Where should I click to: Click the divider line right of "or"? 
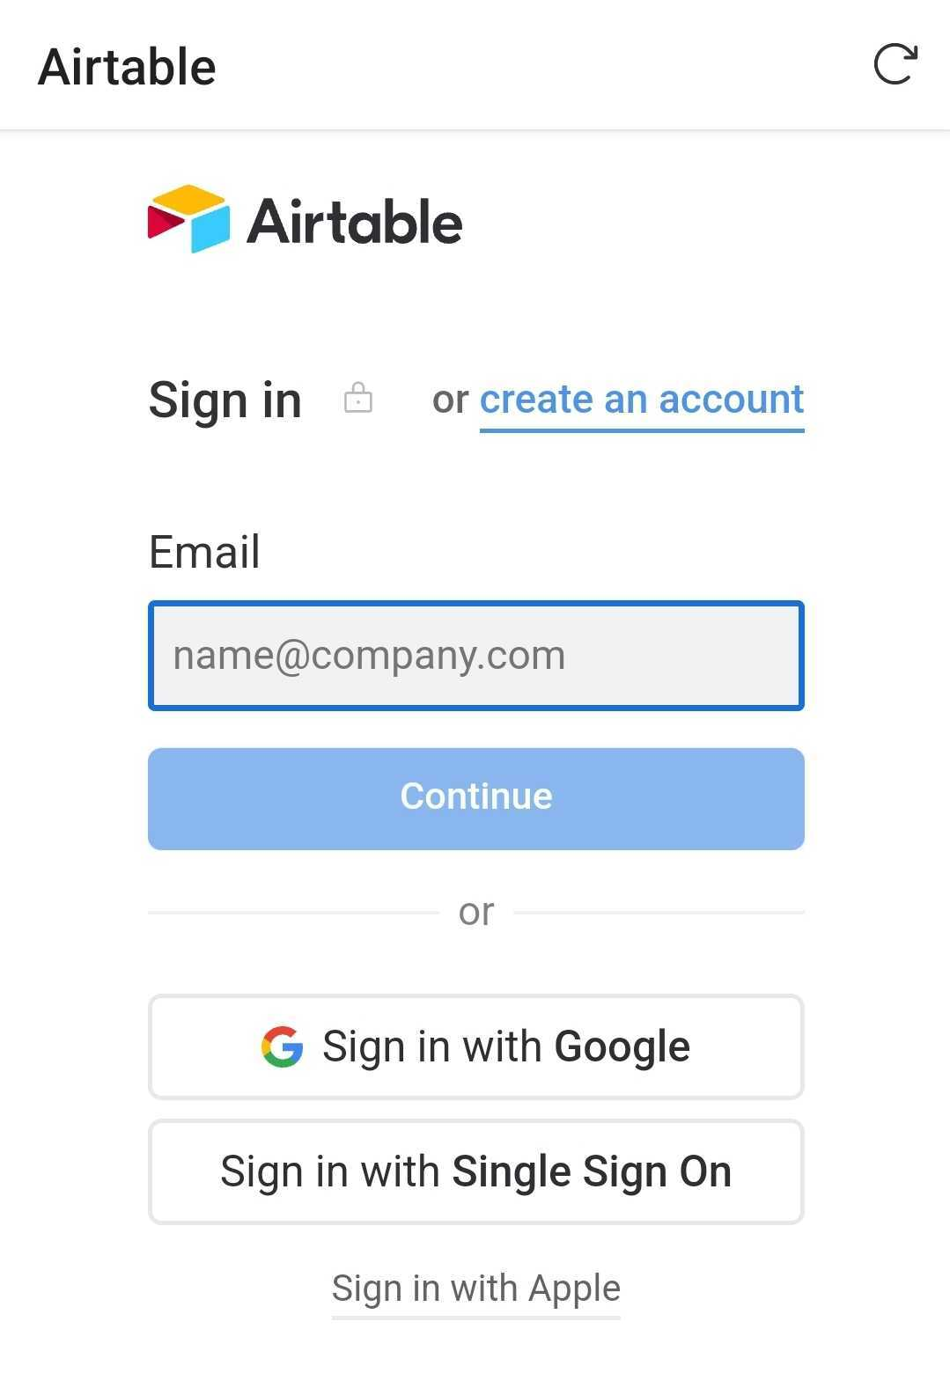pyautogui.click(x=659, y=913)
